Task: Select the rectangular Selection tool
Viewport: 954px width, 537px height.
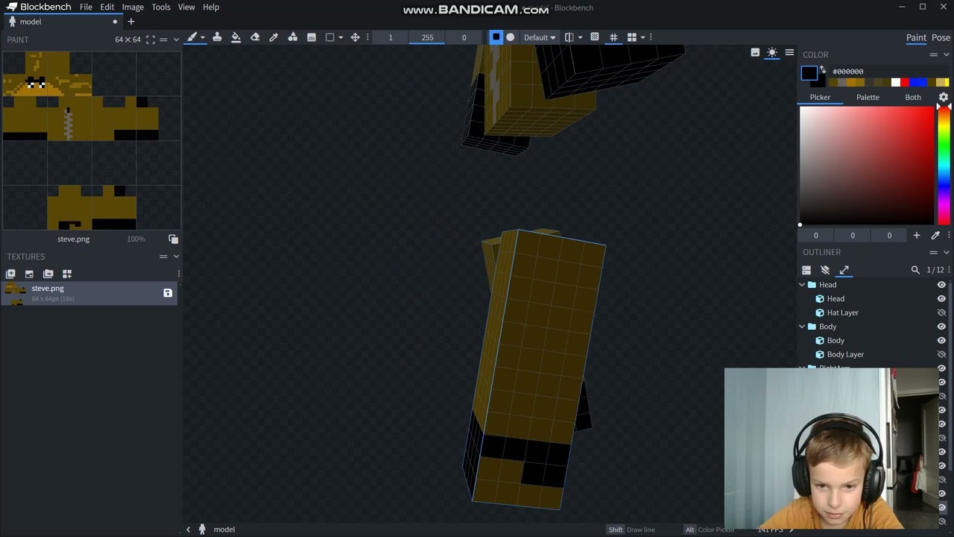Action: 330,37
